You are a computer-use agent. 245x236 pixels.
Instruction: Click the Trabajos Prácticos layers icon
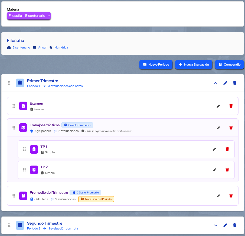tap(23, 128)
